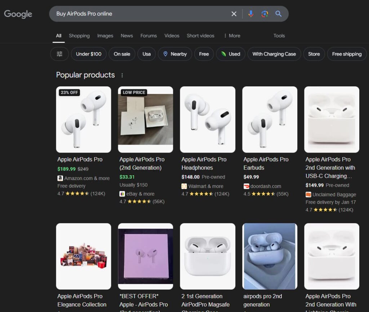Open the Tools options
Image resolution: width=369 pixels, height=312 pixels.
pyautogui.click(x=279, y=36)
